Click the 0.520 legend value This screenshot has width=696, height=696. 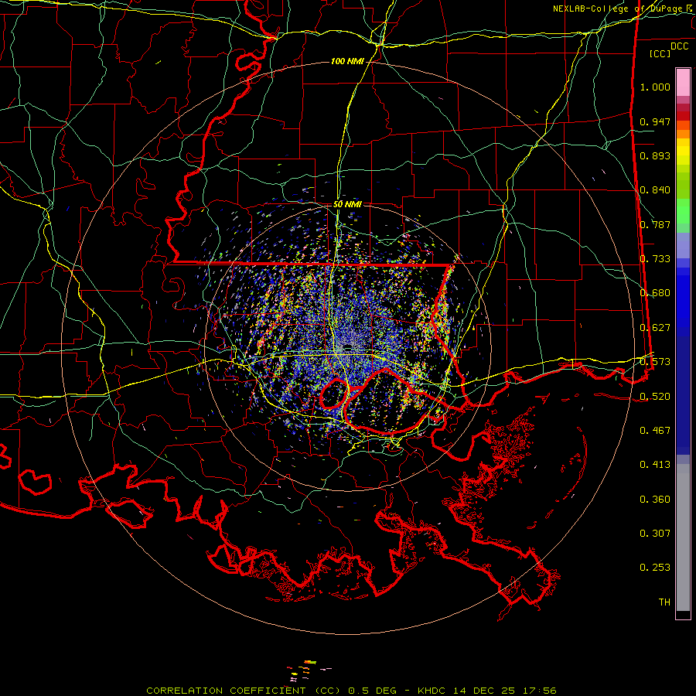(655, 397)
